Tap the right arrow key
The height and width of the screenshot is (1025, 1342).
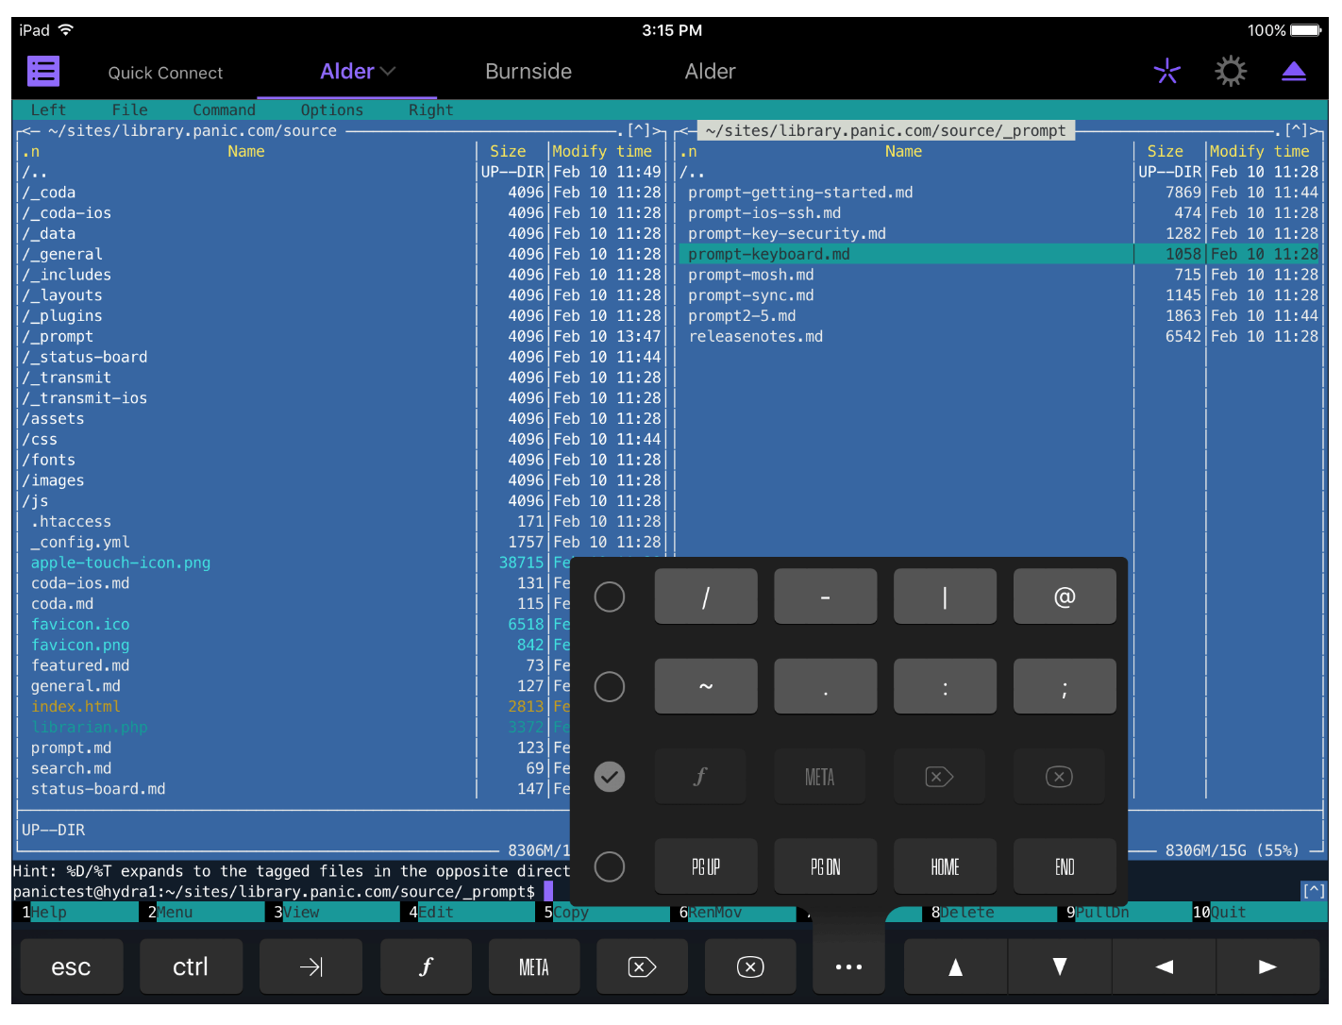click(1268, 966)
